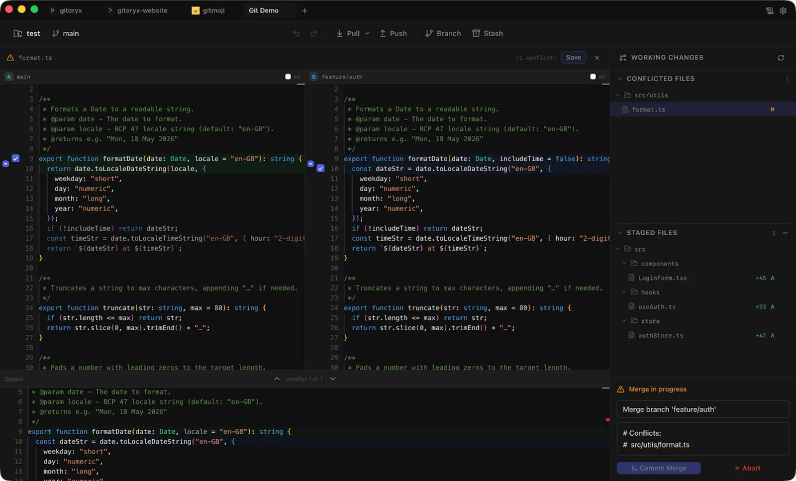Click the red conflict marker in output scrollbar
The image size is (796, 481).
[x=607, y=420]
